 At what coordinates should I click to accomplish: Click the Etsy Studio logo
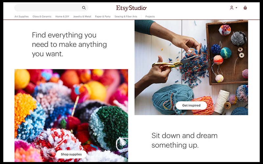(131, 8)
